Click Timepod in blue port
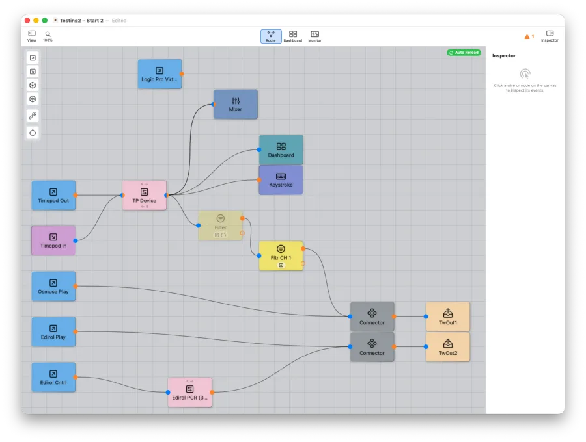The image size is (586, 442). click(76, 240)
